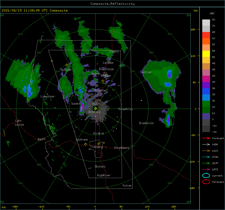Click the Banff label
The height and width of the screenshot is (210, 225).
pos(41,139)
